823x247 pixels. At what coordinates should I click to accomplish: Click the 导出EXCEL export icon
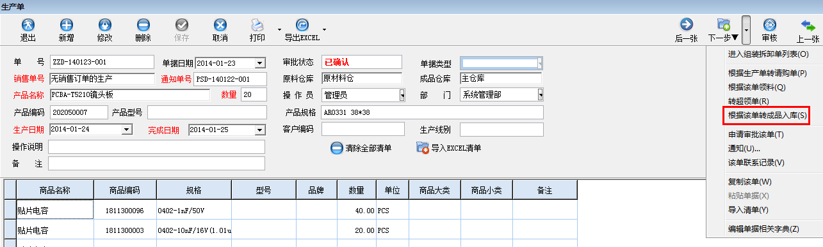(x=302, y=25)
